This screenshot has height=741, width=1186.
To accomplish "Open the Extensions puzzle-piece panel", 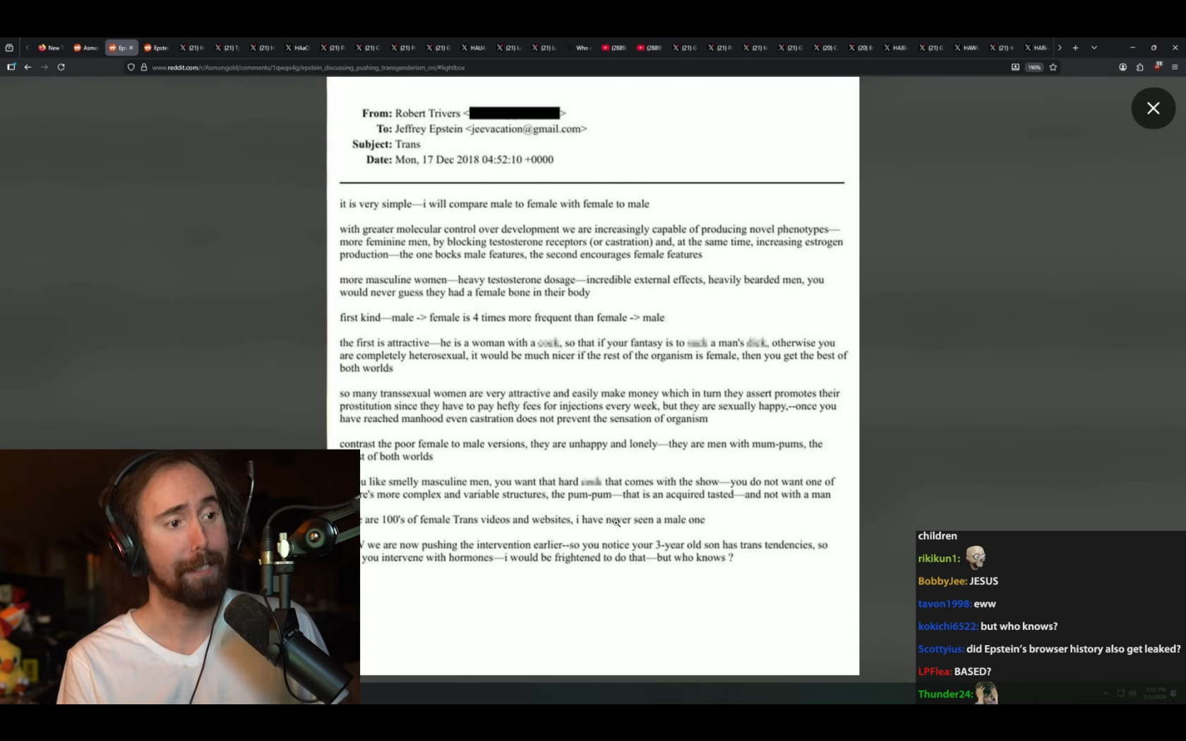I will [x=1139, y=68].
